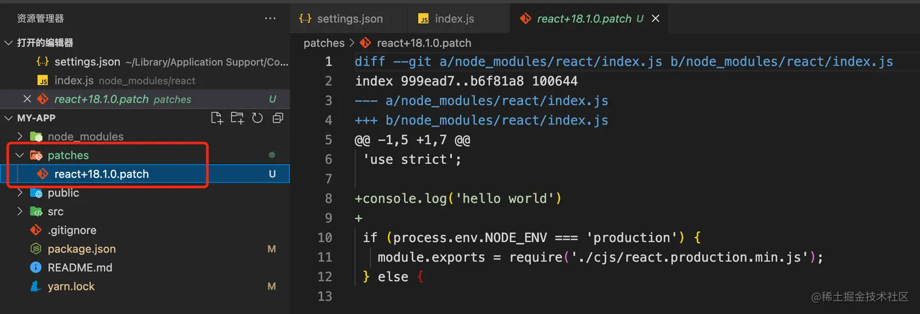920x314 pixels.
Task: Refresh the explorer with the reload icon
Action: coord(257,118)
